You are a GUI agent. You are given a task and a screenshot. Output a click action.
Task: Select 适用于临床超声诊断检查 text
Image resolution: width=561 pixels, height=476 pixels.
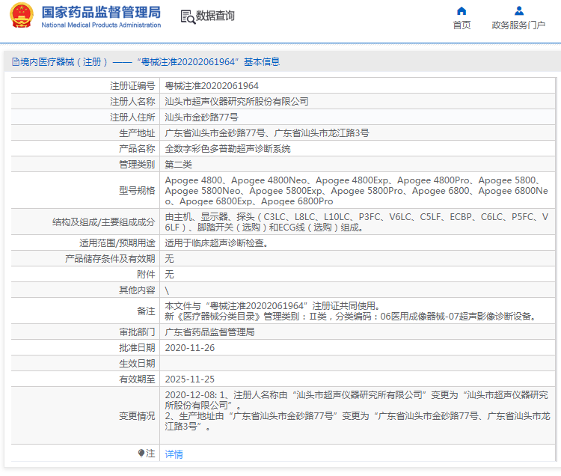click(216, 243)
